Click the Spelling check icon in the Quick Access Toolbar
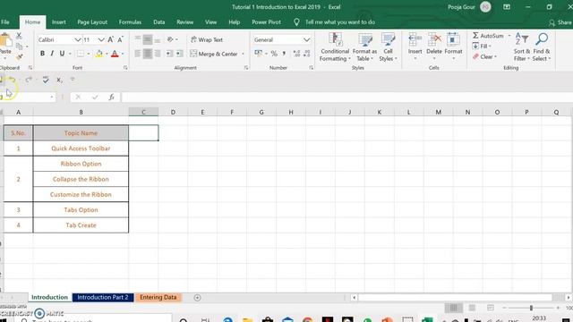 (x=46, y=80)
